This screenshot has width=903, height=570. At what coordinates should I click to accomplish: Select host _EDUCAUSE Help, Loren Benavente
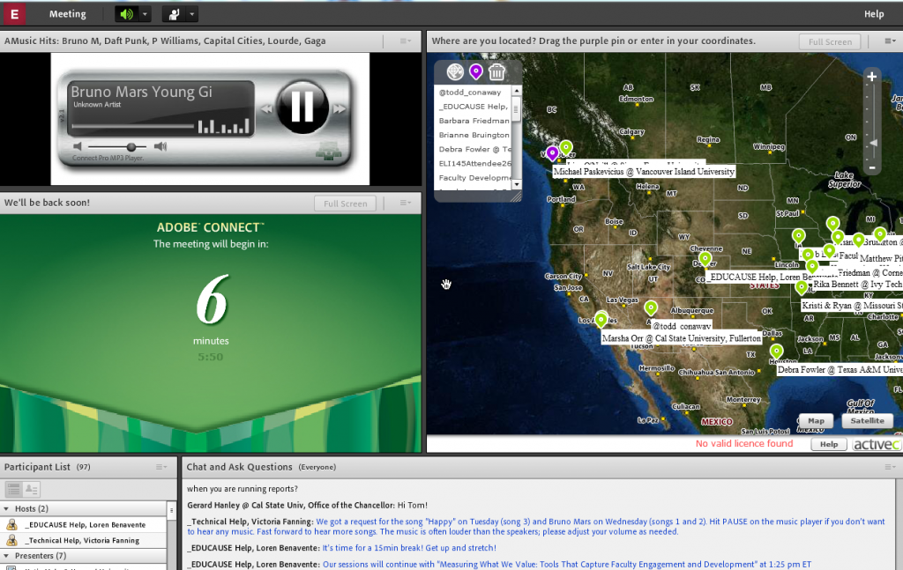click(84, 524)
